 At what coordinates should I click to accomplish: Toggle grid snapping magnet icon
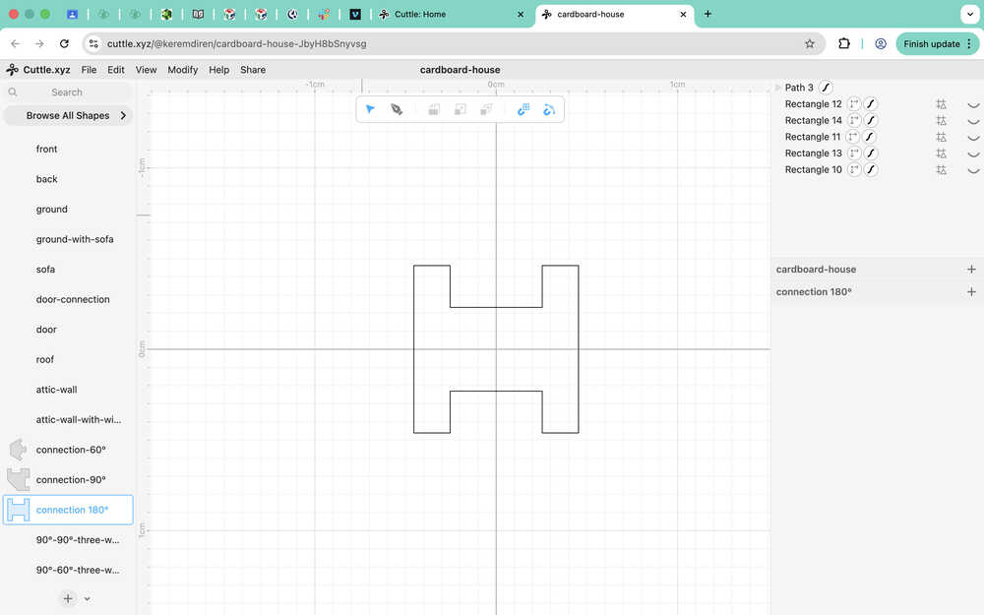tap(523, 110)
